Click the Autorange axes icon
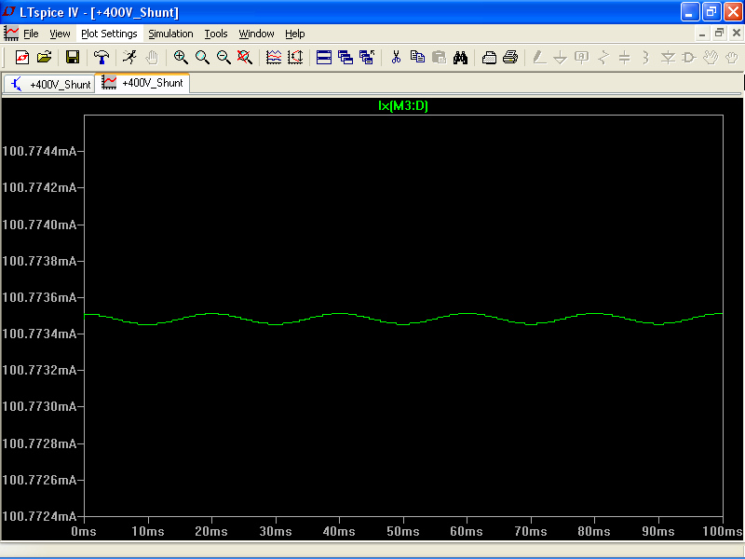Image resolution: width=745 pixels, height=559 pixels. pos(295,58)
